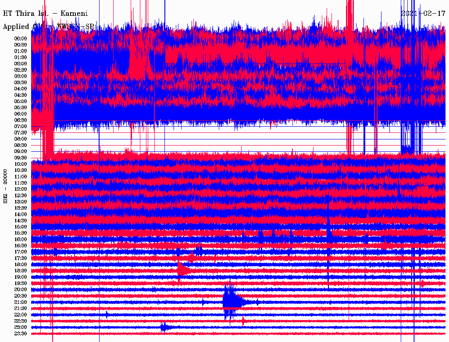Select the 00:00 time label
This screenshot has height=342, width=449.
(x=21, y=39)
